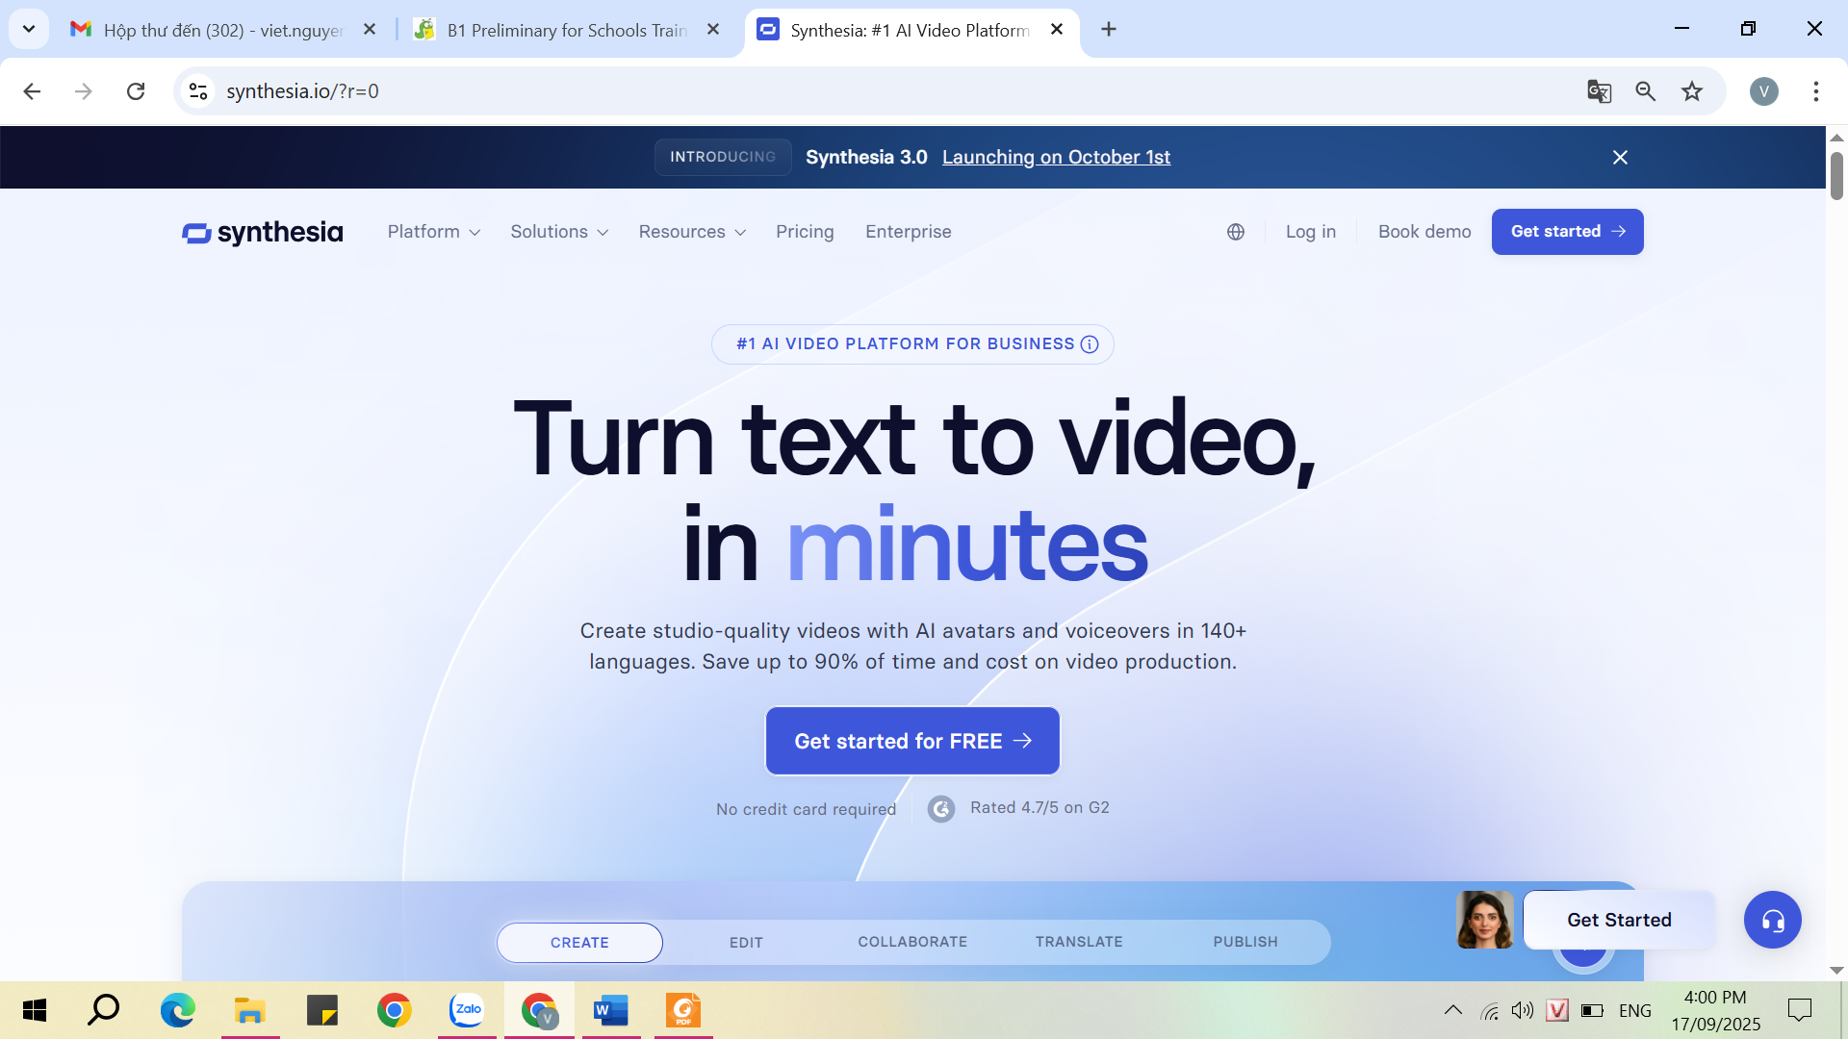Screen dimensions: 1848x1039
Task: Open the Pricing page
Action: click(x=805, y=232)
